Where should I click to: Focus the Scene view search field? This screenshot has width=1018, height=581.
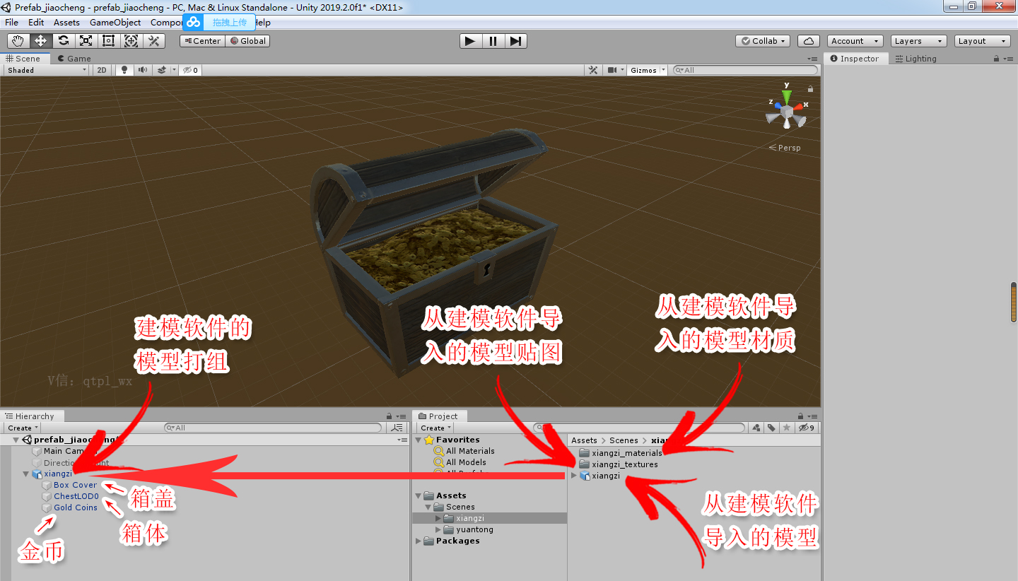coord(745,70)
